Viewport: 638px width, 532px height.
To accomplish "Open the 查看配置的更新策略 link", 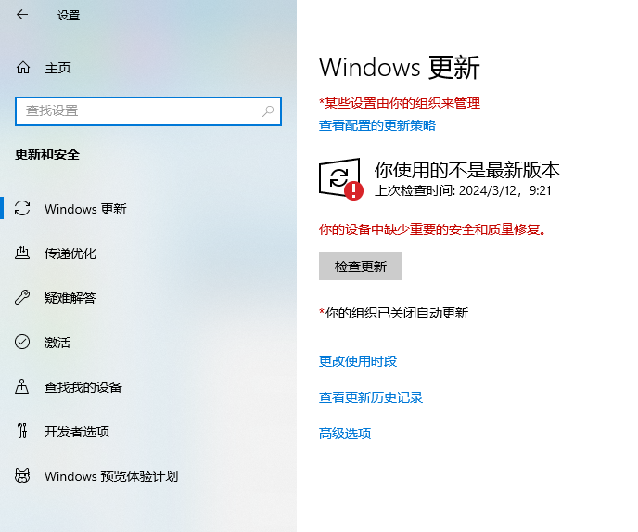I will coord(377,125).
